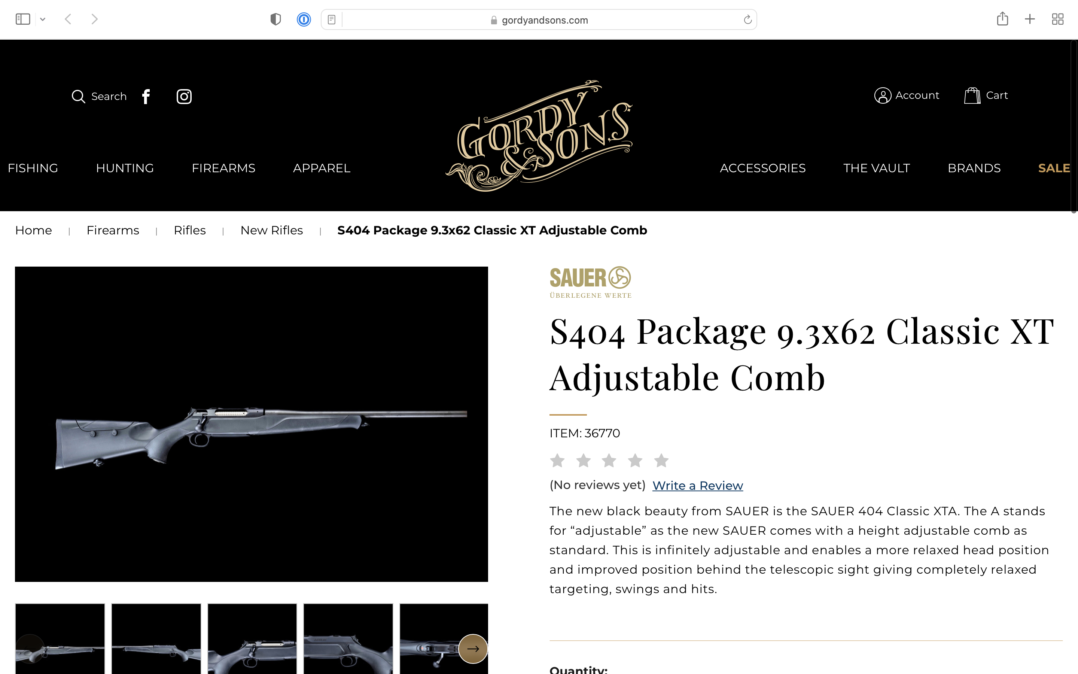
Task: Show Safari tab overview grid
Action: click(1057, 19)
